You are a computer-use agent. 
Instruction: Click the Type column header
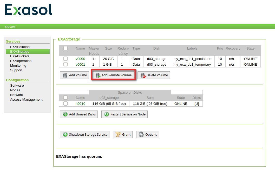136,49
